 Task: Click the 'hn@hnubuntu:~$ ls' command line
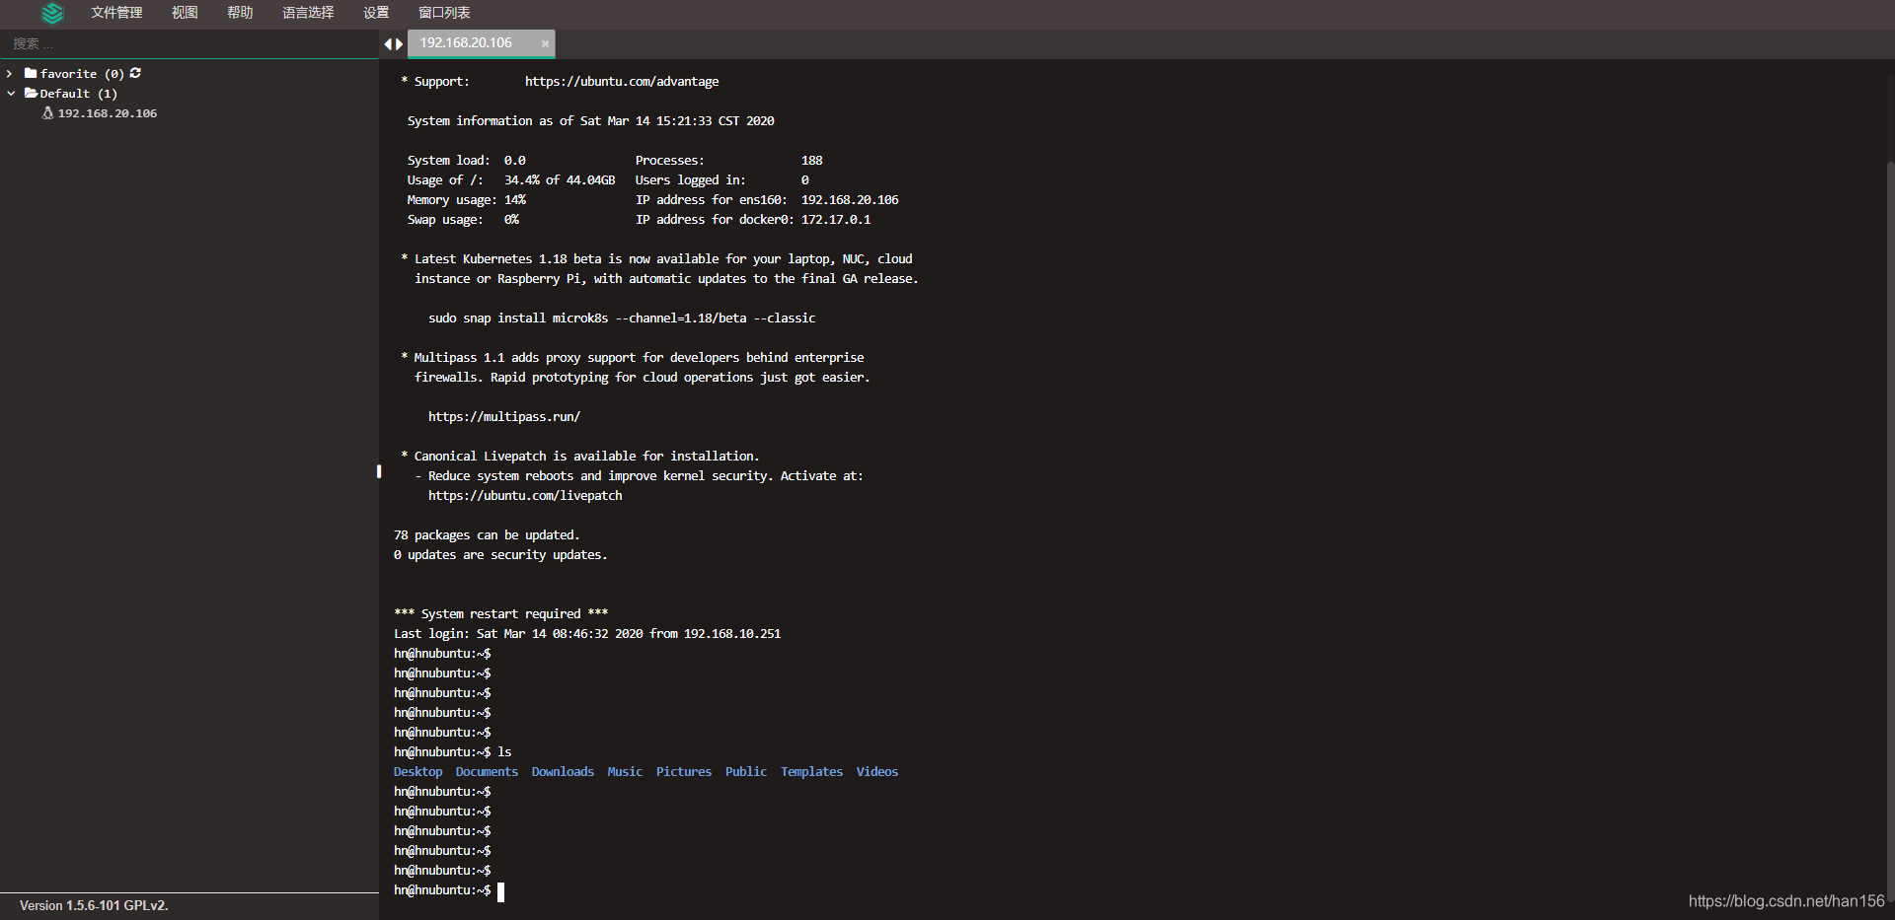453,752
